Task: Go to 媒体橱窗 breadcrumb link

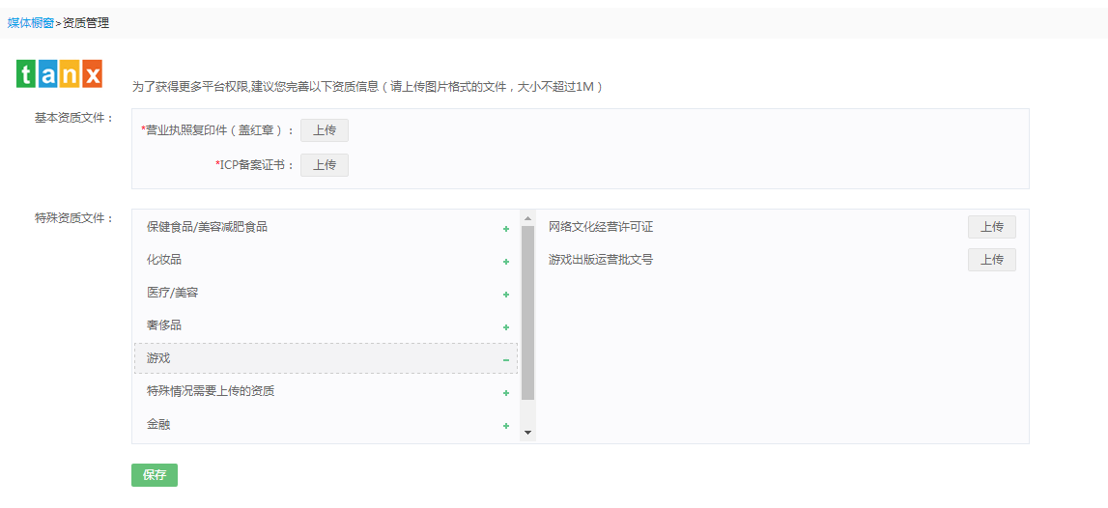Action: (31, 23)
